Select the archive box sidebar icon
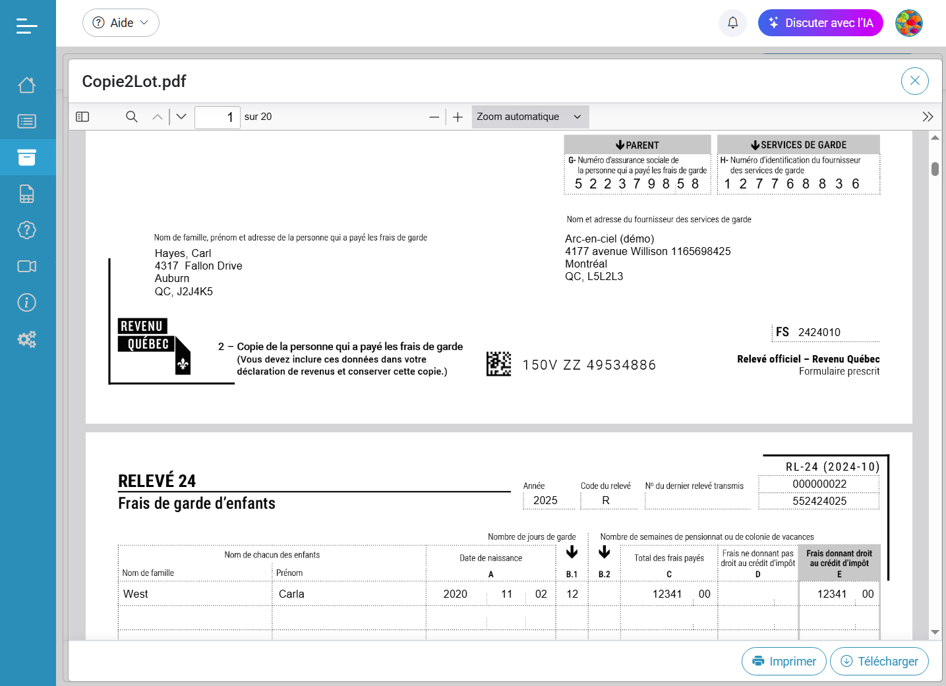946x686 pixels. [x=27, y=157]
